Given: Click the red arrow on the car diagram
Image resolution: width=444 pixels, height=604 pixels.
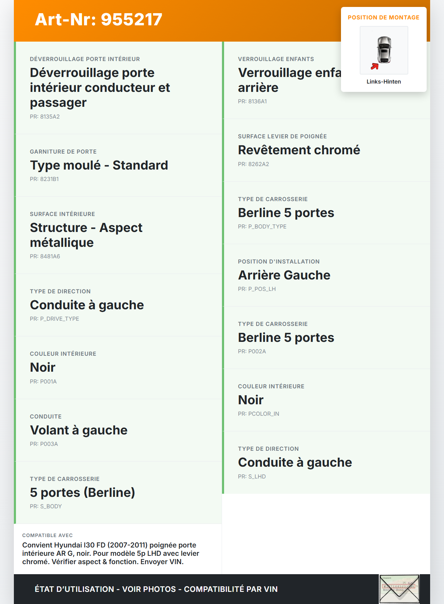Looking at the screenshot, I should (375, 66).
